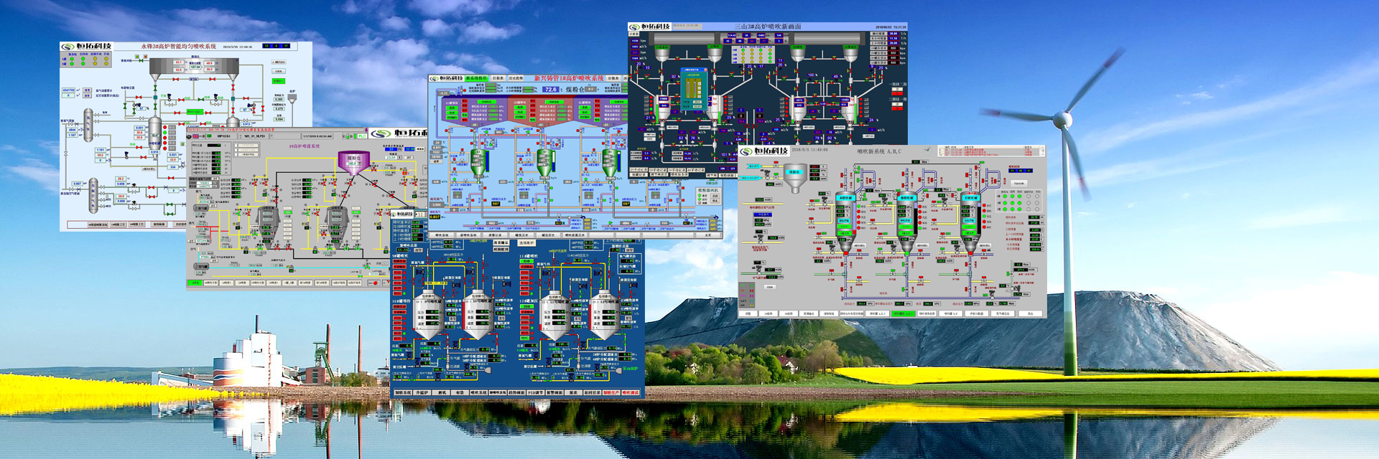Open 罐重历史 in 新兴铸管 window bottom bar

(521, 235)
